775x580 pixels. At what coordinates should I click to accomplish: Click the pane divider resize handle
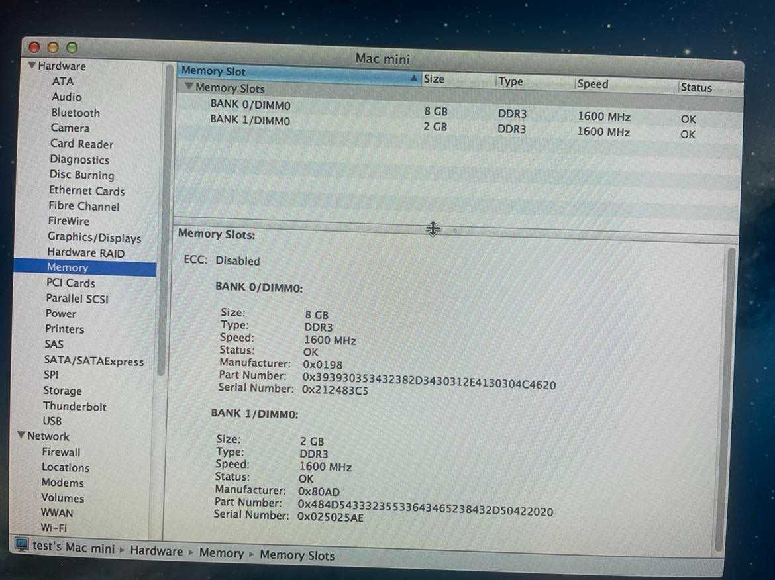tap(433, 228)
